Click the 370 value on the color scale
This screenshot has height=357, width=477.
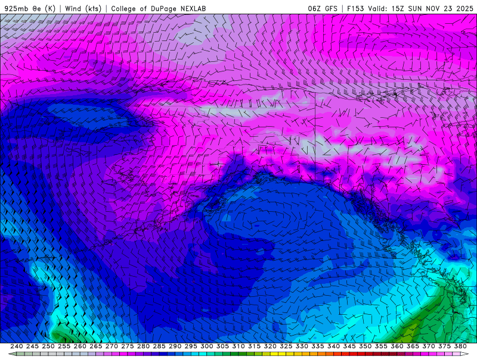point(428,346)
